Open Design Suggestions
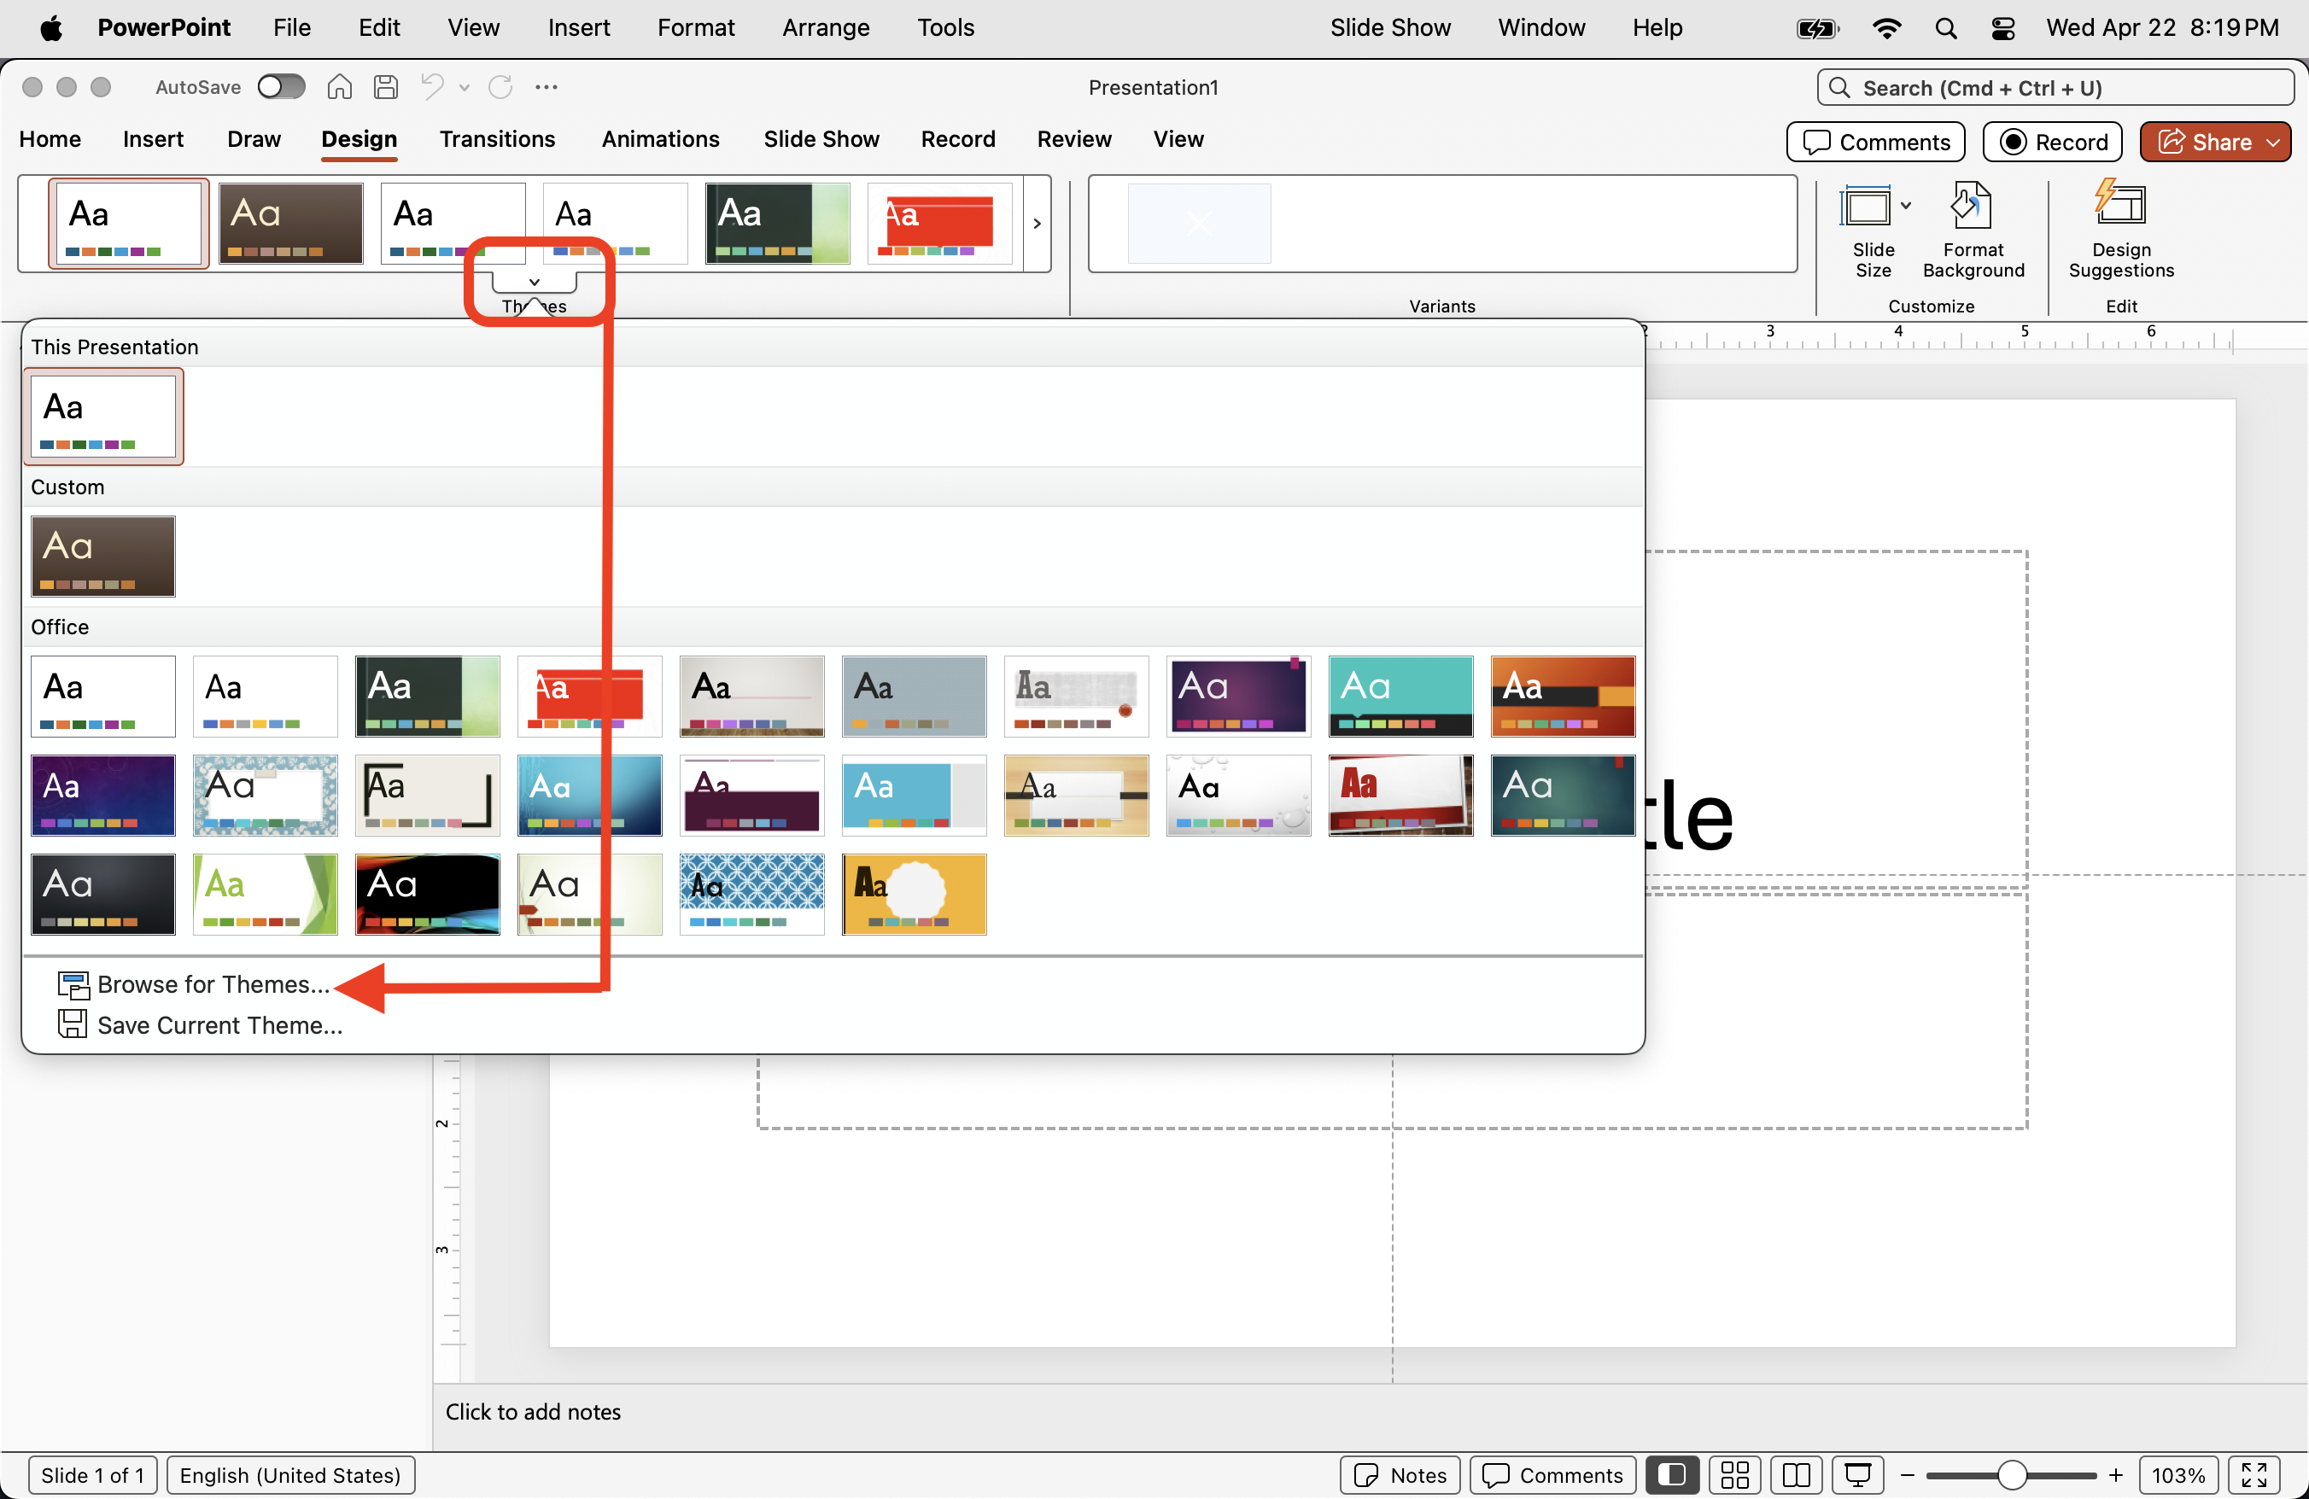The image size is (2309, 1499). 2121,230
